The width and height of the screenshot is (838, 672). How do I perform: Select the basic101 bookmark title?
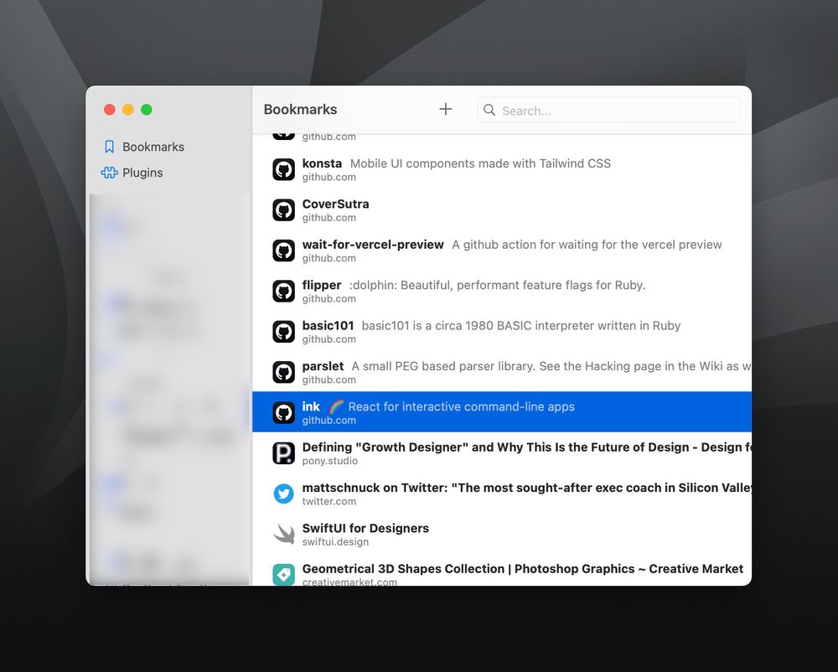coord(328,326)
